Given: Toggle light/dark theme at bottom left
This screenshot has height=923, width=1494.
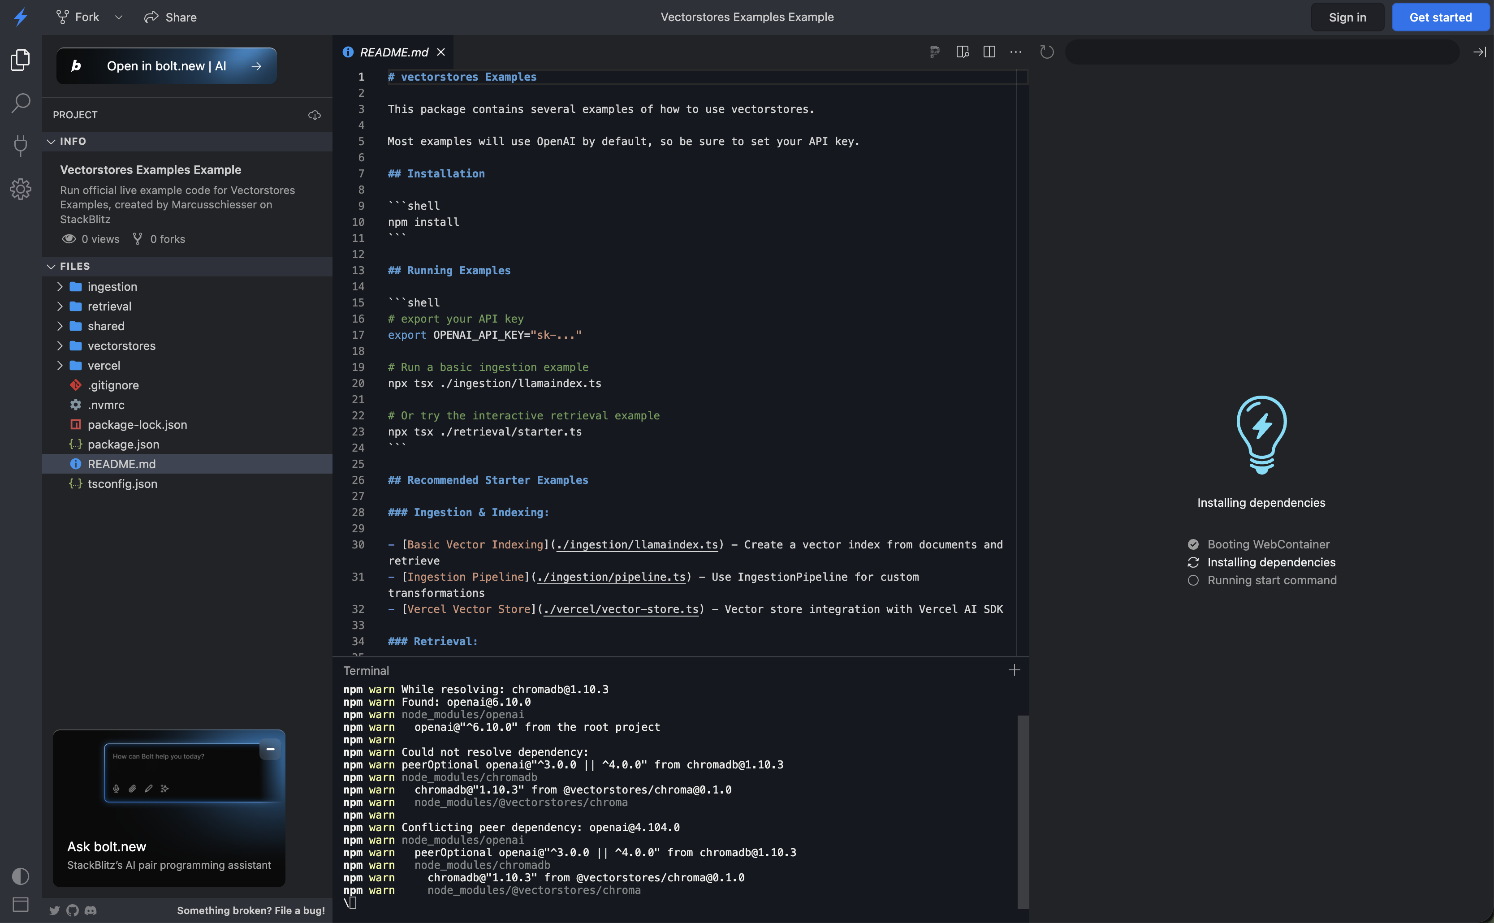Looking at the screenshot, I should (x=20, y=876).
